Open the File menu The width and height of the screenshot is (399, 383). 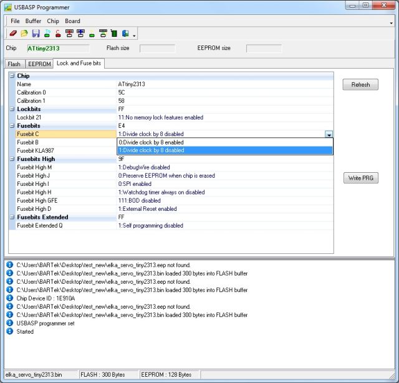pyautogui.click(x=15, y=21)
